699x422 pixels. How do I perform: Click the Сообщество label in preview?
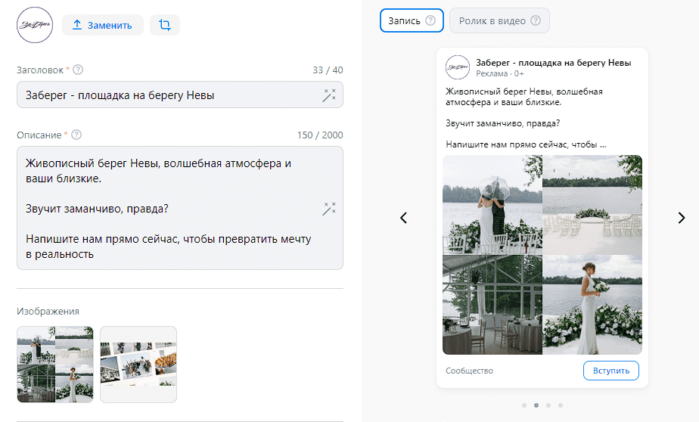[x=470, y=371]
